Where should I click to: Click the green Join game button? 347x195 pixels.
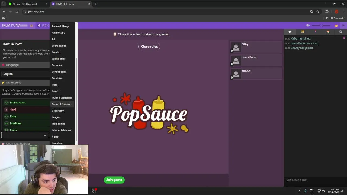[114, 180]
